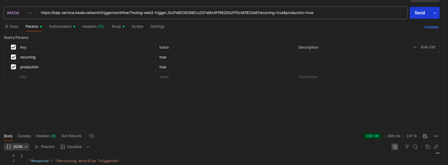Open query params three-dot options

415,47
